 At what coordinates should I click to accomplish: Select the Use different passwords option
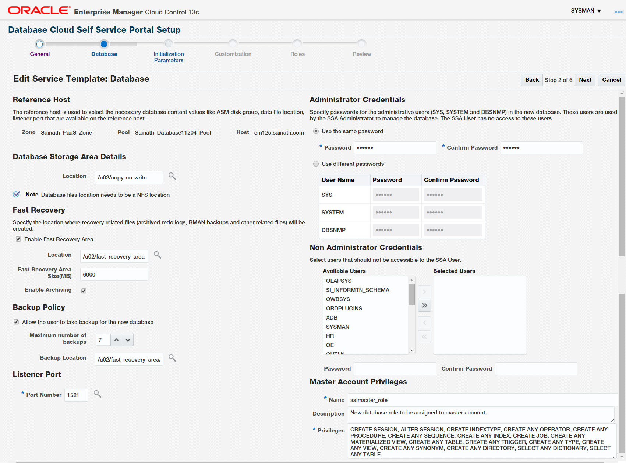[x=316, y=164]
